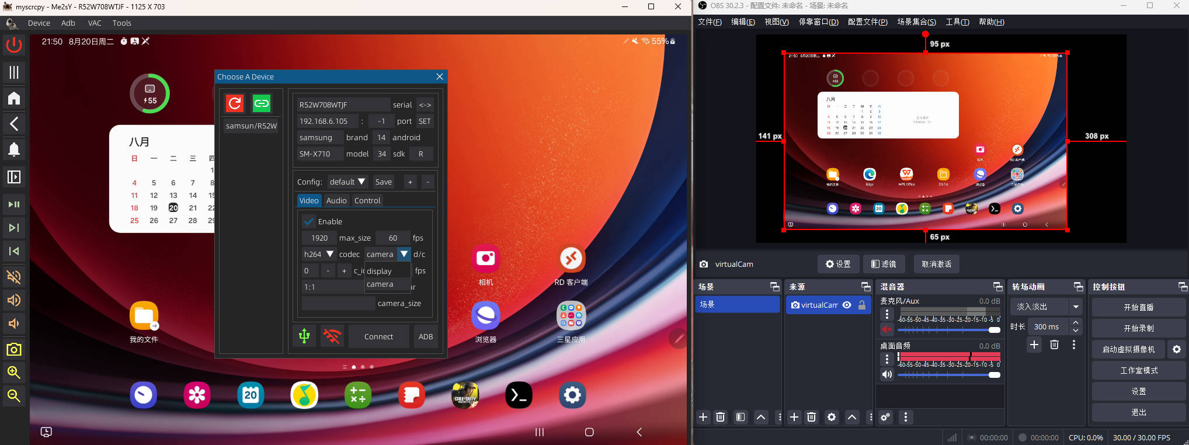Click 开始录制 start recording button
The width and height of the screenshot is (1189, 445).
[1138, 328]
